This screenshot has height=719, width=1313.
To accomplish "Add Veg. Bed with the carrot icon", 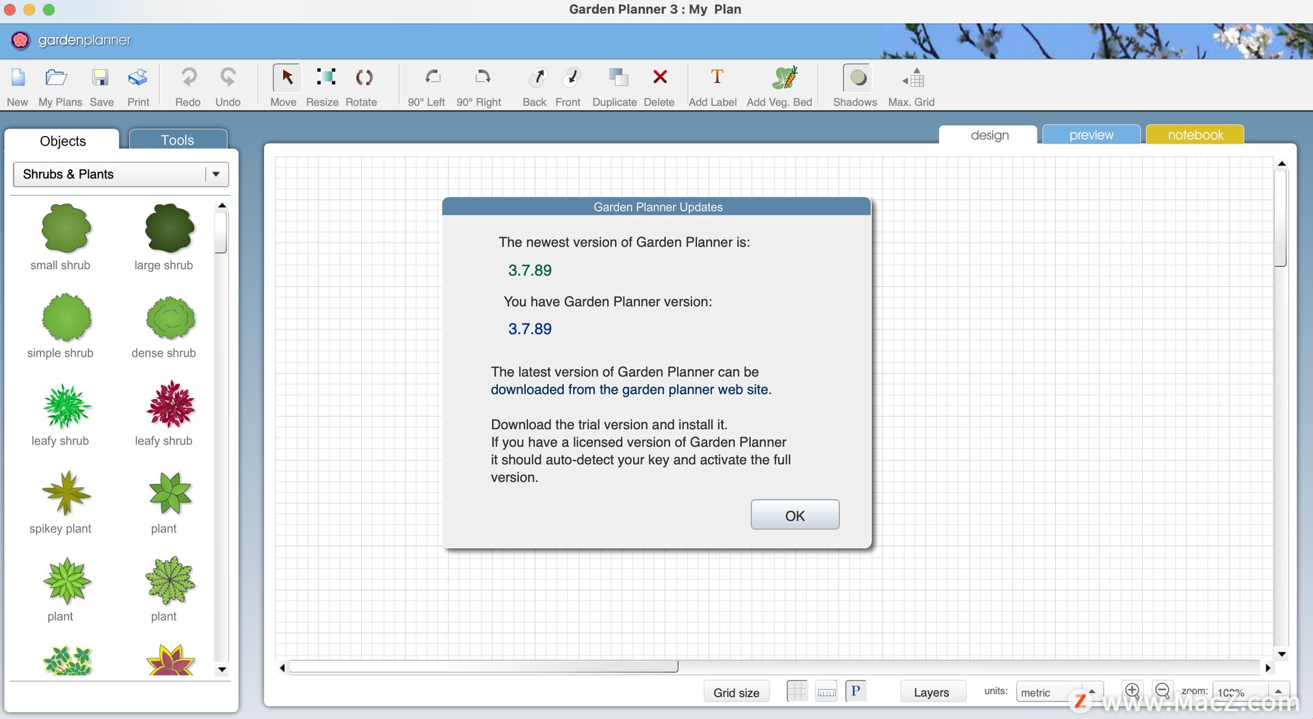I will click(784, 77).
